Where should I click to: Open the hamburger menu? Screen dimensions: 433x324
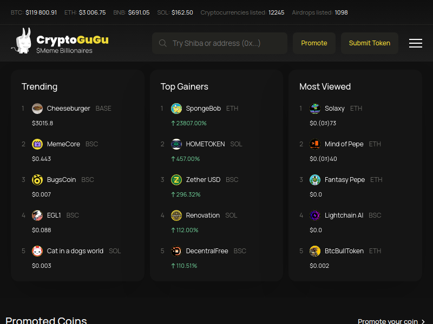coord(415,43)
